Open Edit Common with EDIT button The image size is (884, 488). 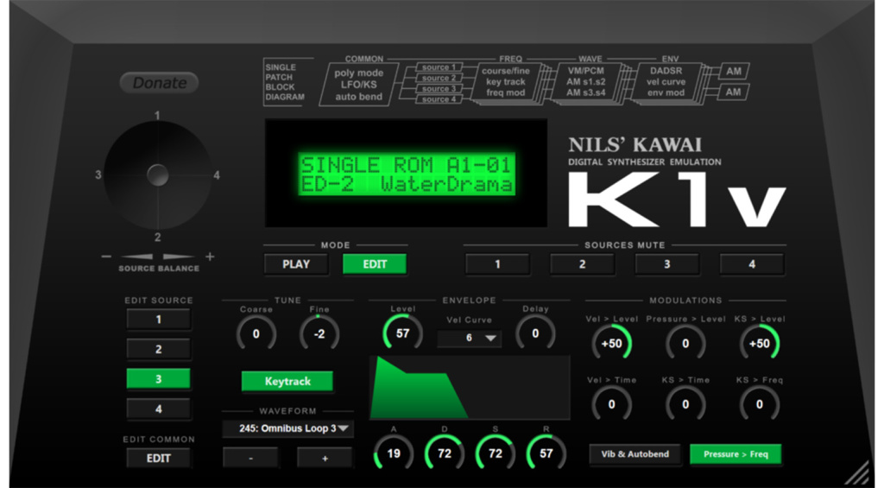[x=159, y=458]
